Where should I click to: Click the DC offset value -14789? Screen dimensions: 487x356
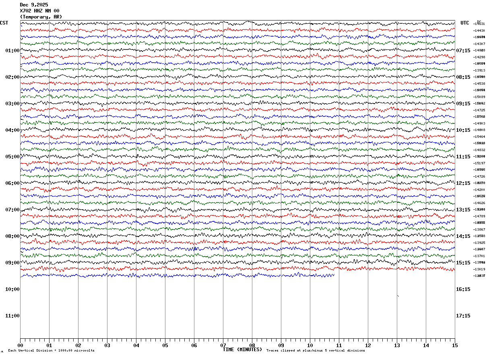[x=479, y=216]
